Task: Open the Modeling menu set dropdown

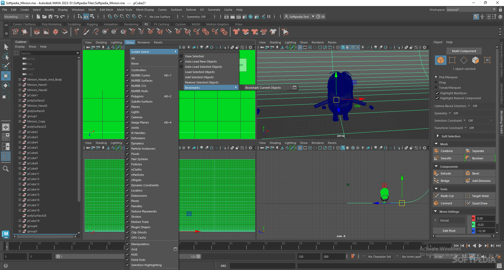Action: point(16,16)
